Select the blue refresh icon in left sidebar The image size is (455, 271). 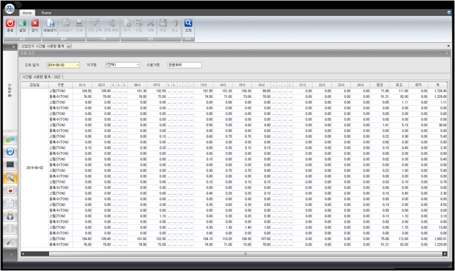pos(10,151)
